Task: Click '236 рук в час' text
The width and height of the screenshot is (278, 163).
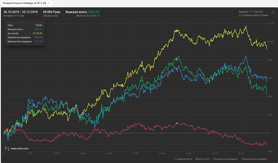Action: [x=50, y=16]
